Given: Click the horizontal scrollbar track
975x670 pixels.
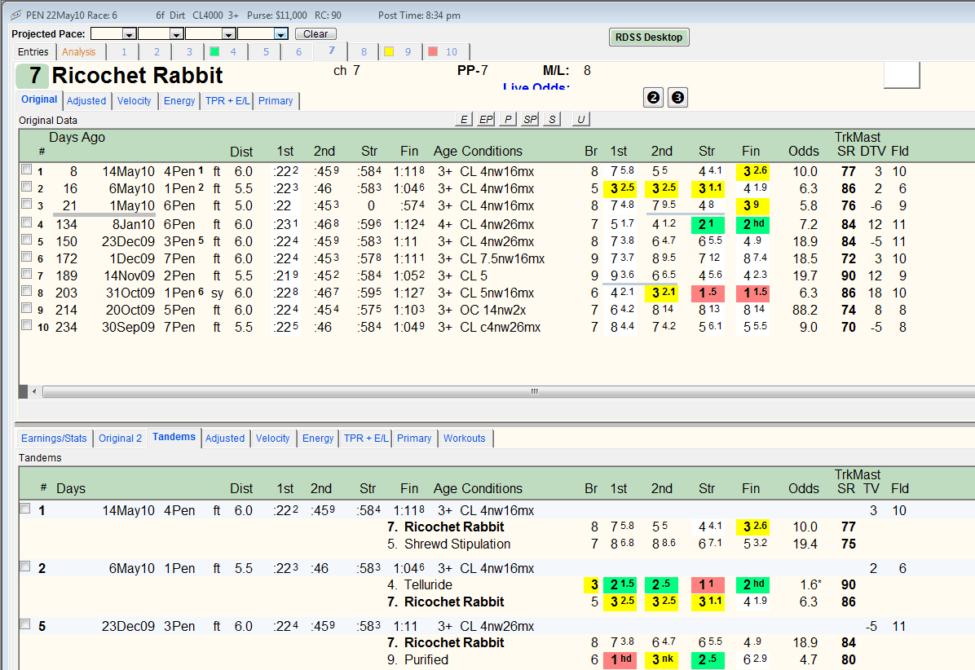Looking at the screenshot, I should click(x=508, y=391).
